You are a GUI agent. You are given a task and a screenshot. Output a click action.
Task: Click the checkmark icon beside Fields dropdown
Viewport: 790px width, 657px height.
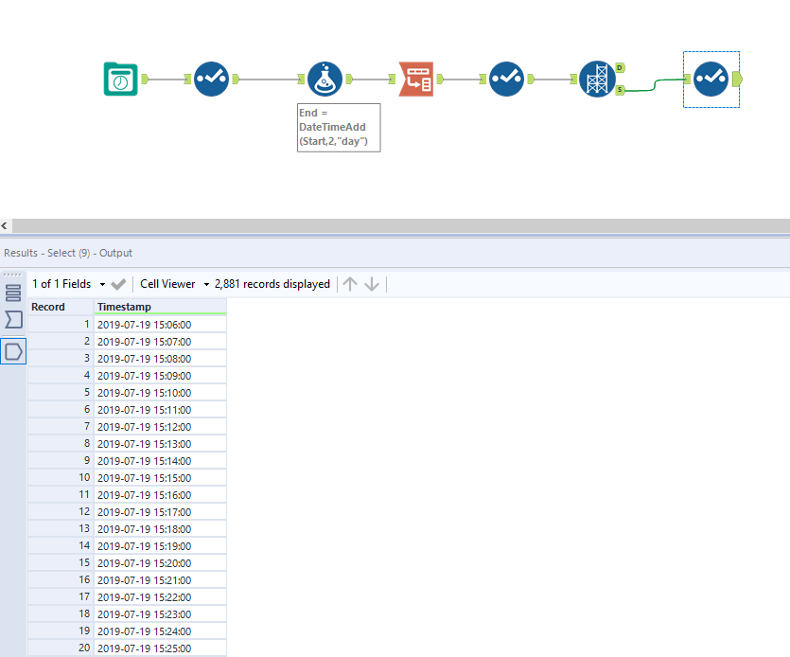pyautogui.click(x=118, y=284)
